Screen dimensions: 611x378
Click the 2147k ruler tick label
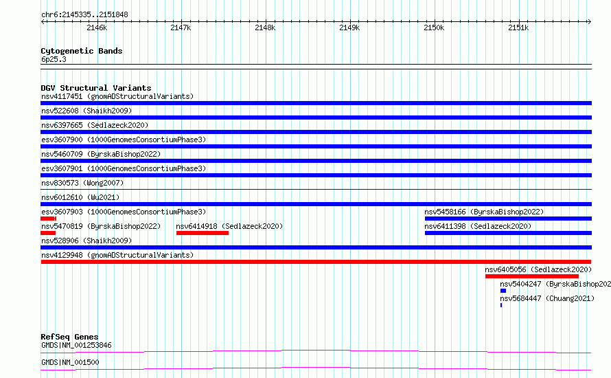[181, 27]
